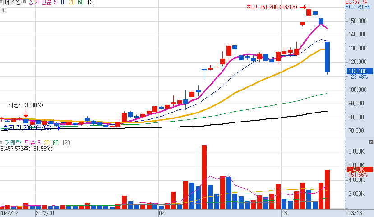Click the 02 month date axis label
The height and width of the screenshot is (217, 374).
pyautogui.click(x=162, y=213)
